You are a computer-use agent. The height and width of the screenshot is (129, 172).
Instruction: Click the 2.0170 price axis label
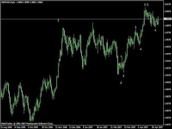tap(168, 4)
